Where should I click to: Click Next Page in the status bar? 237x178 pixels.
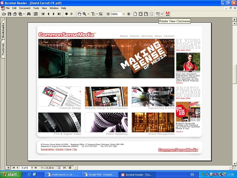32,168
